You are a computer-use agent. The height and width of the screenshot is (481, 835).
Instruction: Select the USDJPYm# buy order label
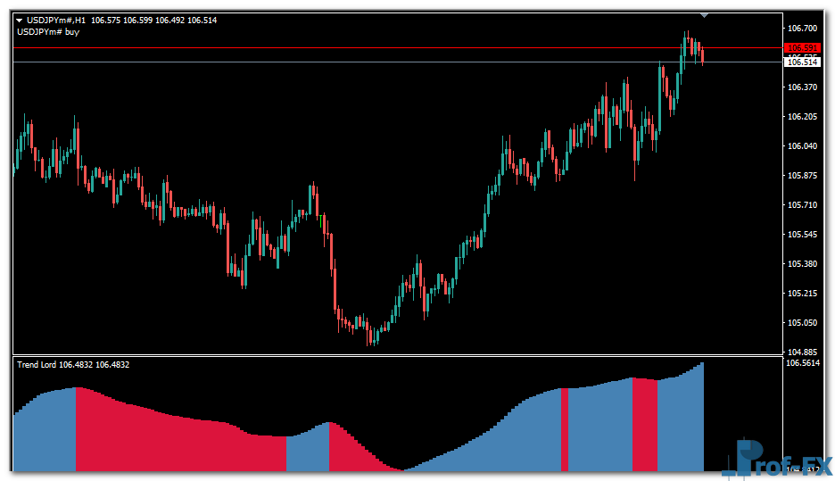[48, 32]
